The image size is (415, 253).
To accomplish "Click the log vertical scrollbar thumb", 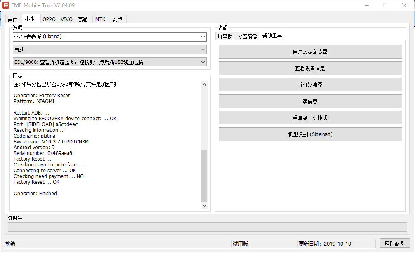I will [x=204, y=176].
